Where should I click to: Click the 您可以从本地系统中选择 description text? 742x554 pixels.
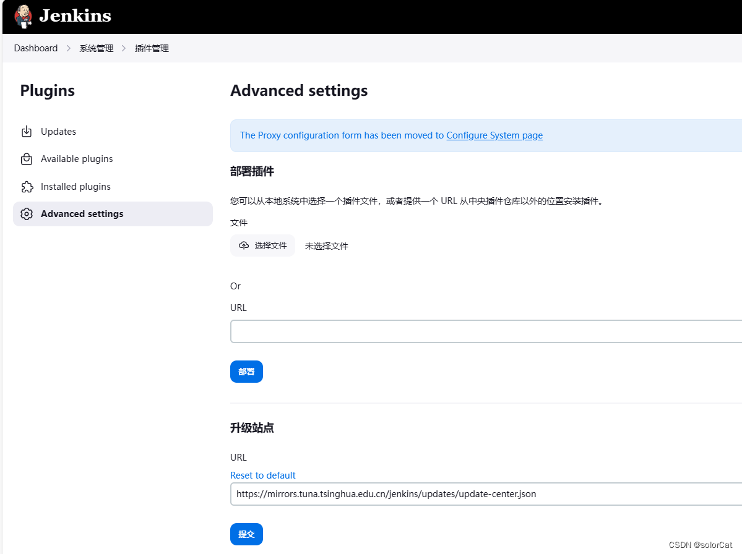pyautogui.click(x=417, y=201)
